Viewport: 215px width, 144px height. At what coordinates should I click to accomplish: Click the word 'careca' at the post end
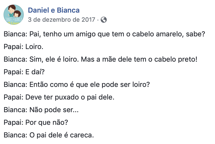[82, 135]
